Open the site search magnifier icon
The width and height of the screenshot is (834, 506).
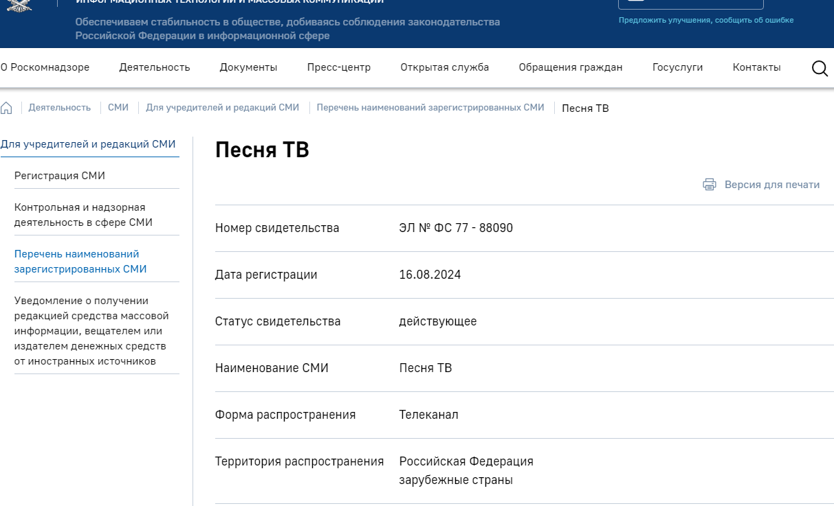click(x=820, y=68)
